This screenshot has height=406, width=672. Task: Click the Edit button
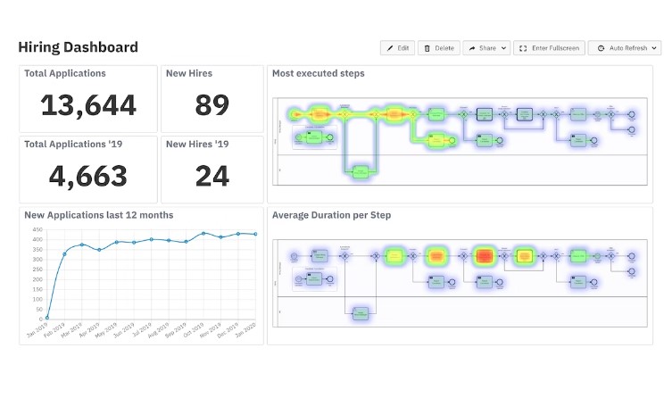pos(397,48)
